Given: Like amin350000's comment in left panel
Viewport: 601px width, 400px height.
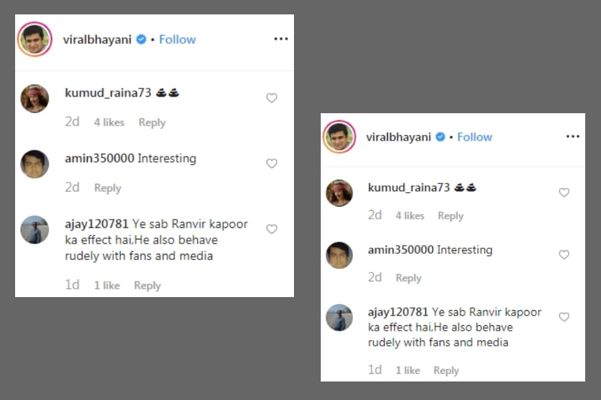Looking at the screenshot, I should 271,163.
